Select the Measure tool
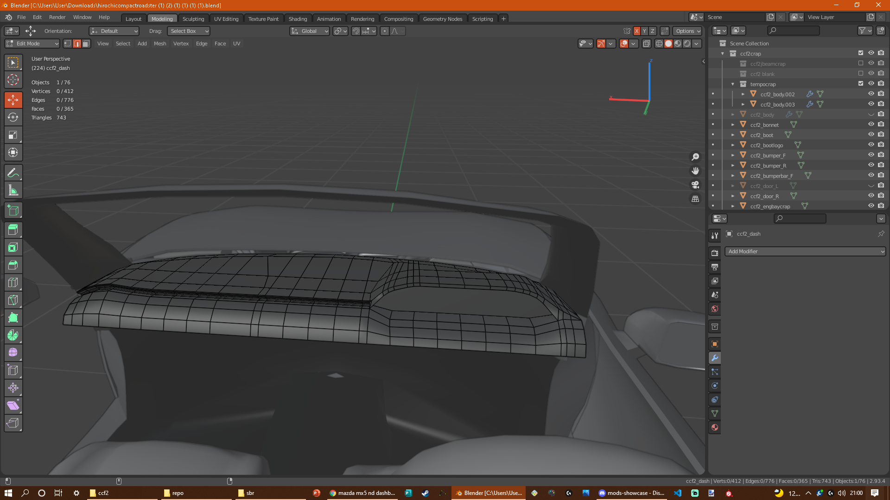Screen dimensions: 890x500 coord(13,190)
